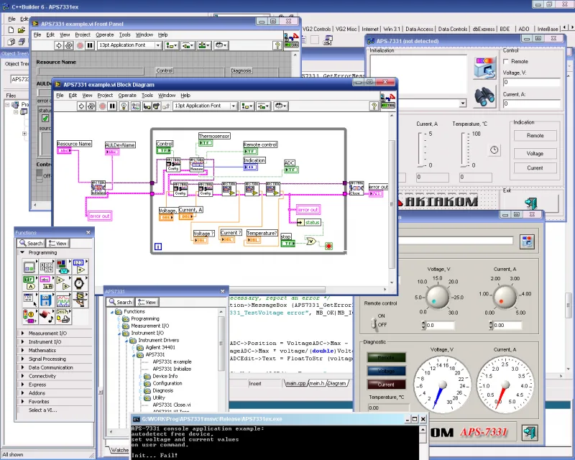Pause execution in Block Diagram toolbar
The image size is (575, 460).
point(113,106)
